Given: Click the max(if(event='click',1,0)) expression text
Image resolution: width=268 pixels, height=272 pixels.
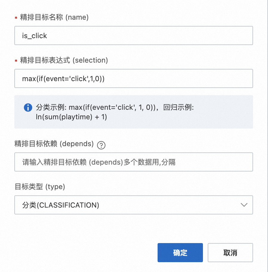Looking at the screenshot, I should 63,79.
